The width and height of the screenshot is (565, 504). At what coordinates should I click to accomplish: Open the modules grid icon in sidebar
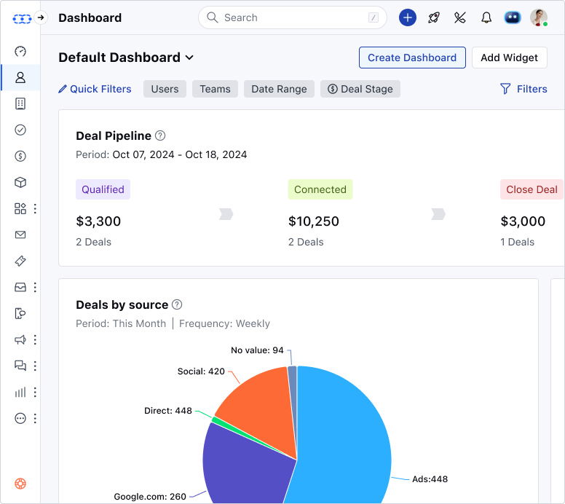(x=20, y=208)
